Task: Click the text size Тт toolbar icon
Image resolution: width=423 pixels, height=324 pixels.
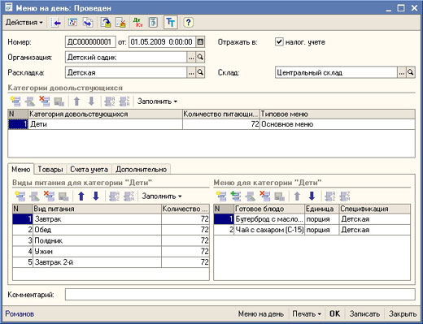Action: 171,23
